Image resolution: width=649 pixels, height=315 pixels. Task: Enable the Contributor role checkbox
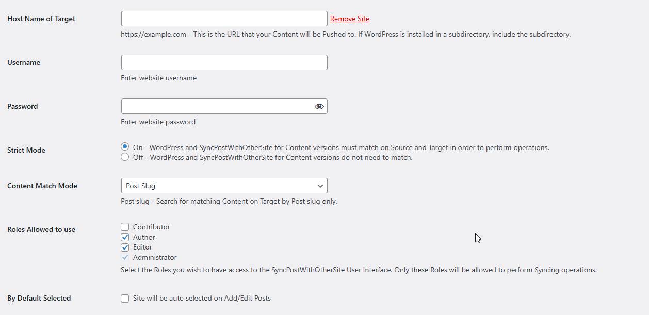(125, 227)
